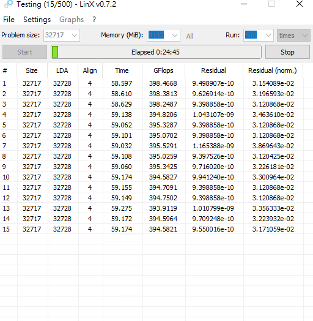This screenshot has width=313, height=321.
Task: Sort by the Time column header
Action: coord(122,70)
